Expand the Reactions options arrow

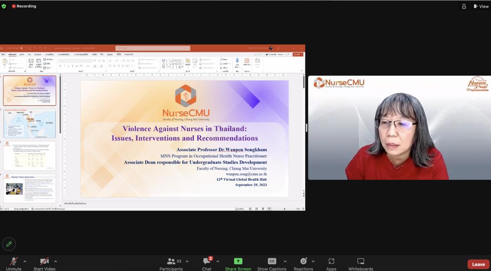(313, 261)
